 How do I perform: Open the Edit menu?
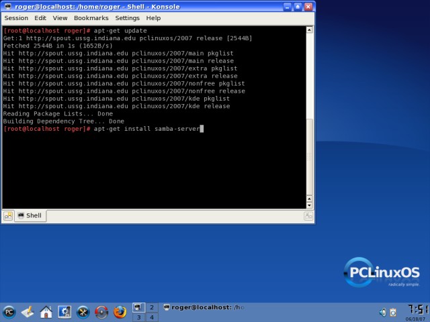(x=40, y=18)
